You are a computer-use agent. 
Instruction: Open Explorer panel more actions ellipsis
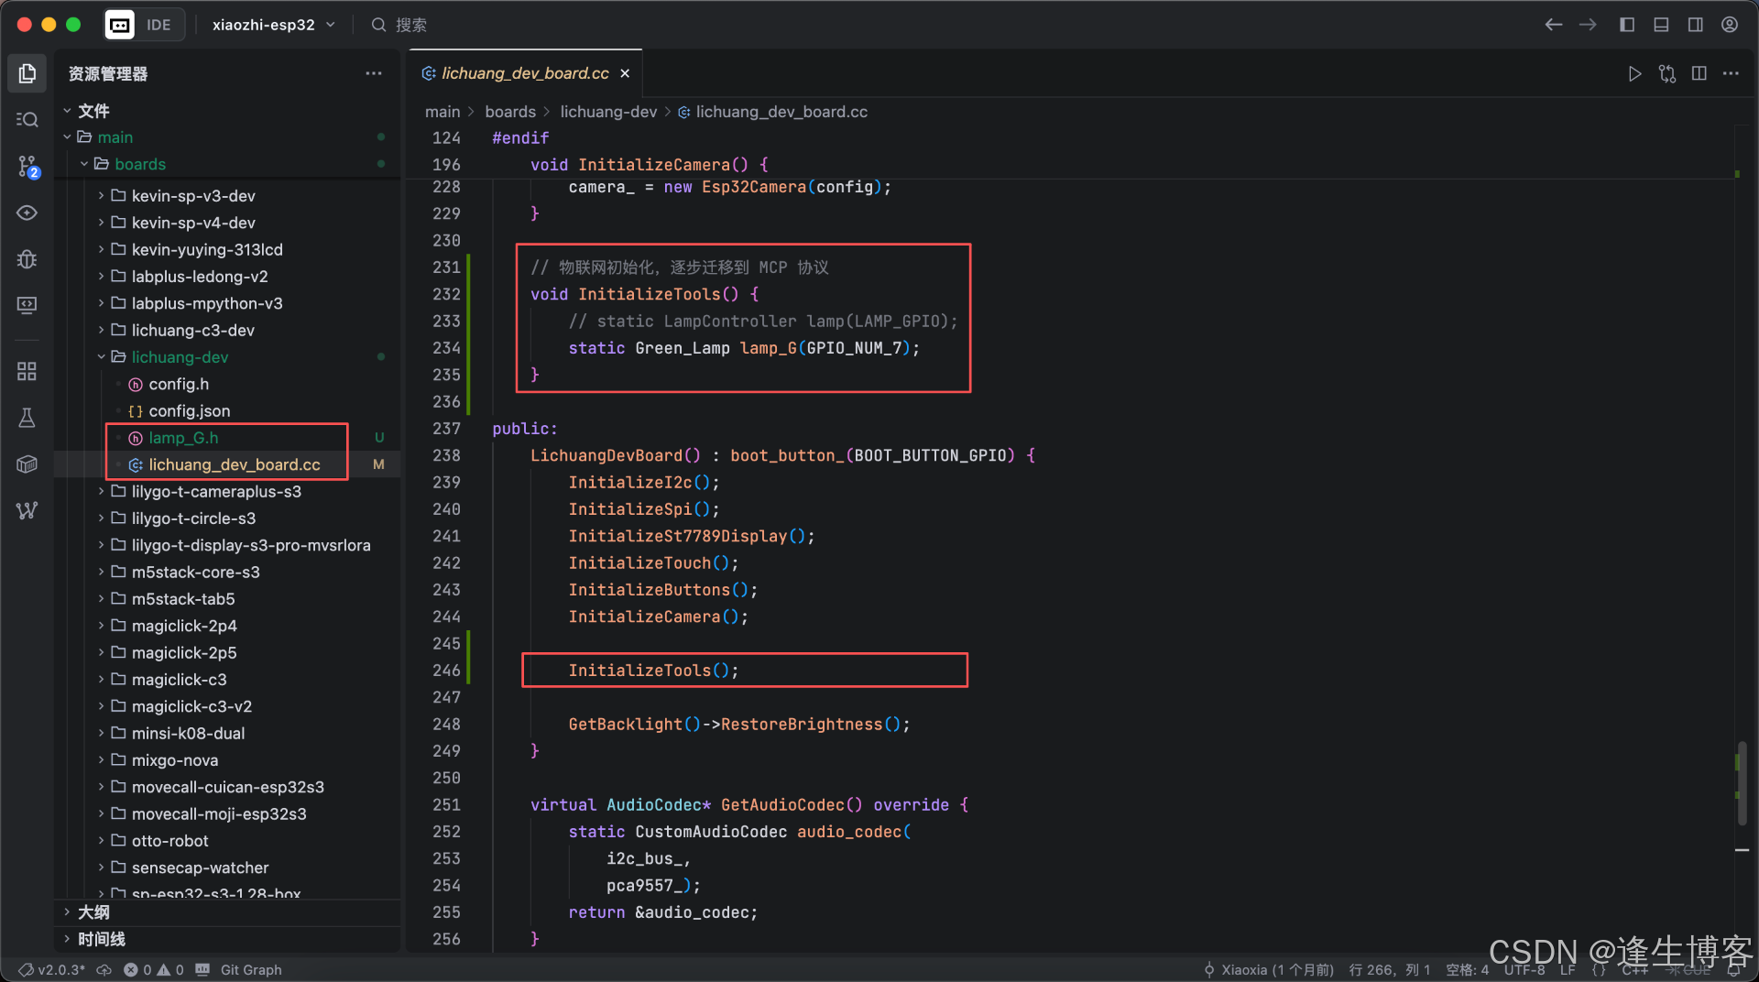[x=374, y=73]
